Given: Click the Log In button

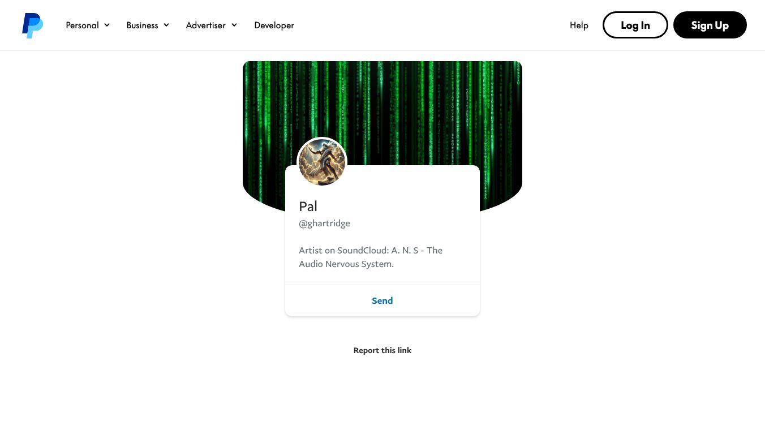Looking at the screenshot, I should [635, 25].
